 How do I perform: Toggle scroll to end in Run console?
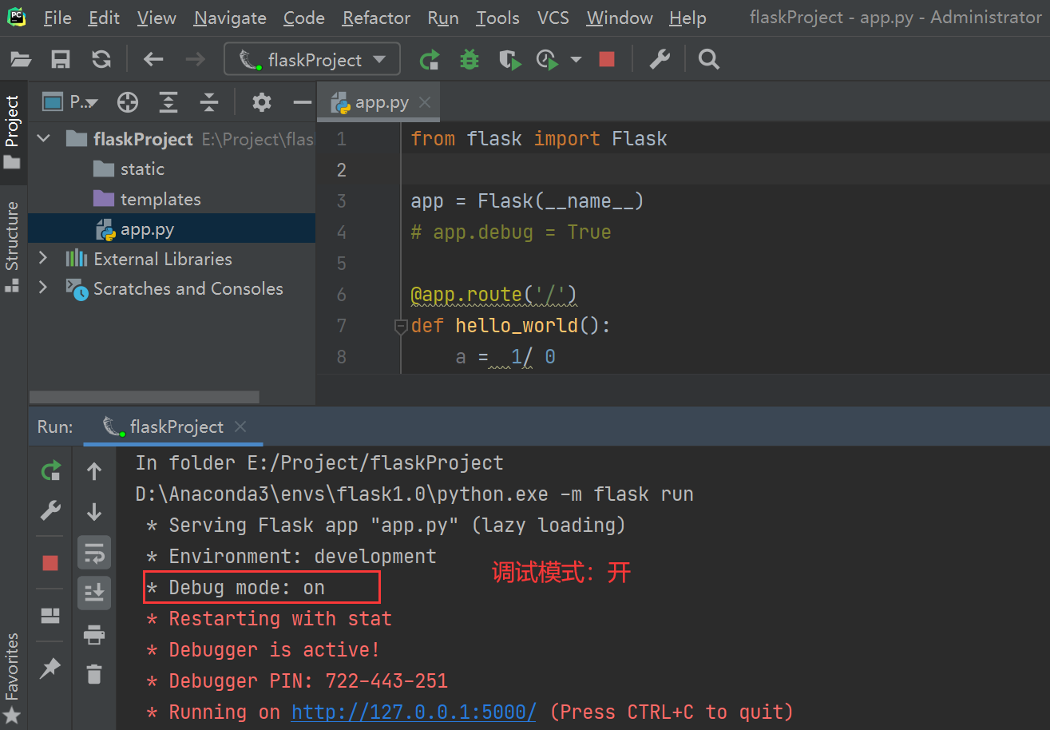[x=94, y=593]
